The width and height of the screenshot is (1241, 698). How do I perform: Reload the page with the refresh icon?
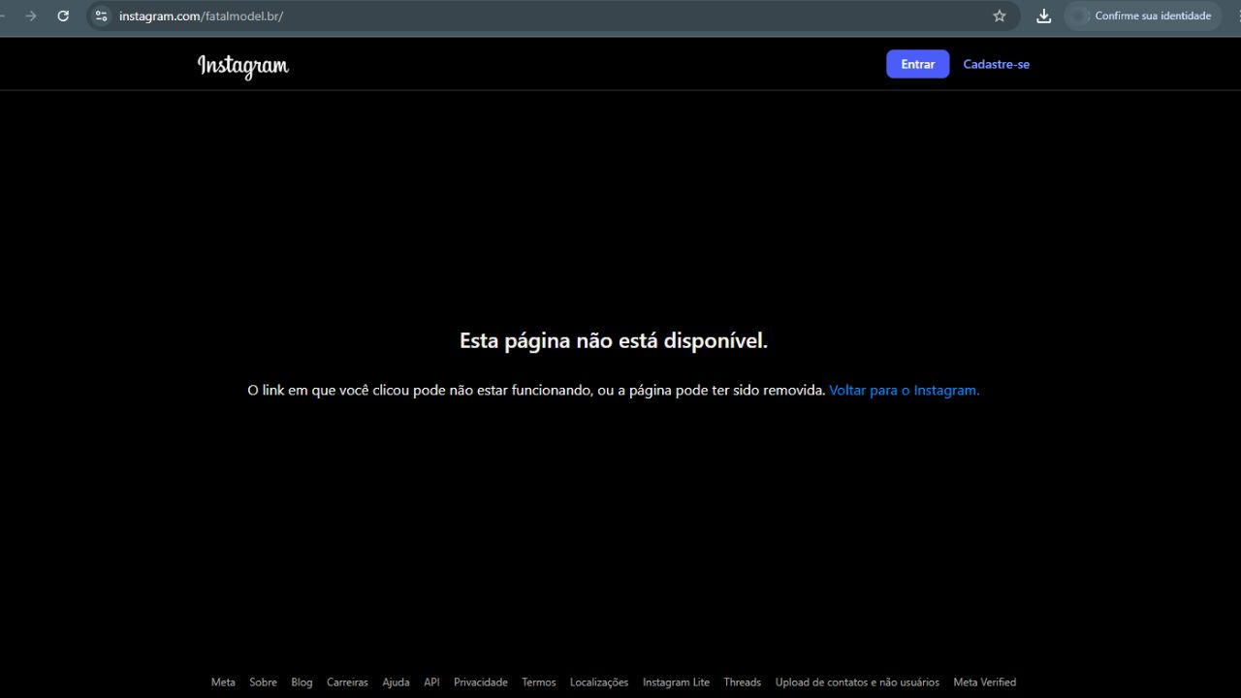tap(63, 16)
